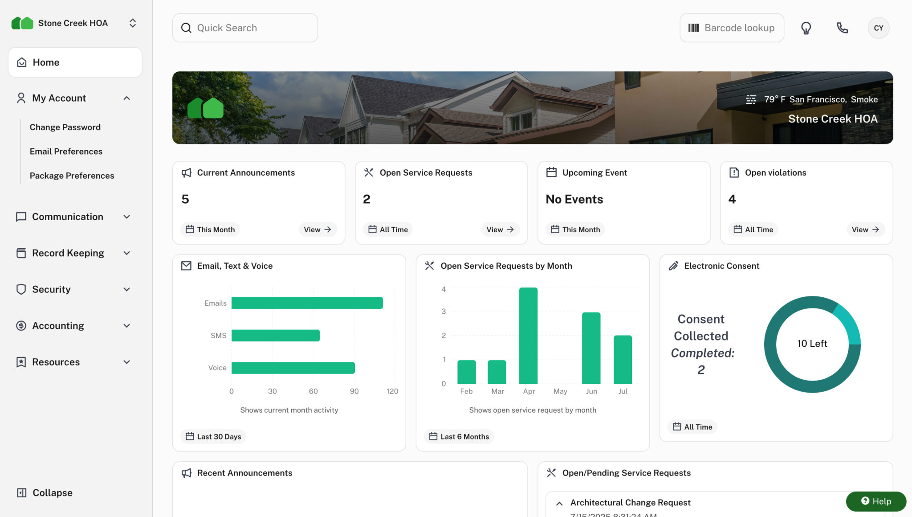Click the Record Keeping archive icon
This screenshot has width=912, height=517.
point(20,253)
